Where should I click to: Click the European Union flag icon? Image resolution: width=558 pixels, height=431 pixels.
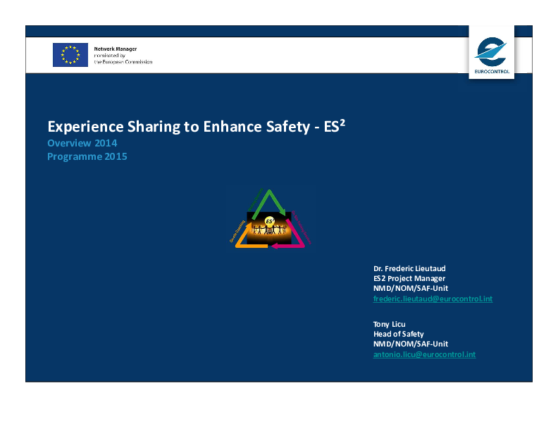click(x=70, y=55)
